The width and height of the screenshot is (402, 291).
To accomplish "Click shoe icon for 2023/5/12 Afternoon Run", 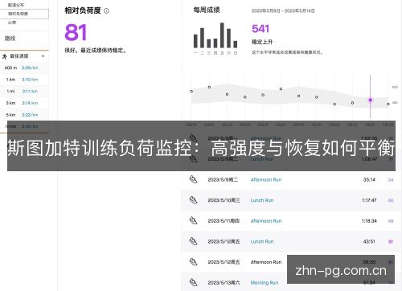I will pyautogui.click(x=193, y=262).
